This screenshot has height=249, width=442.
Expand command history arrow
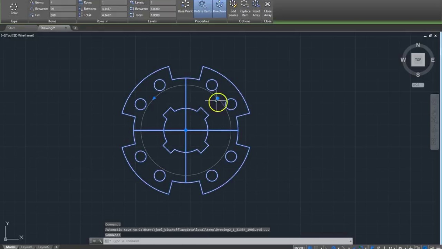(x=350, y=241)
